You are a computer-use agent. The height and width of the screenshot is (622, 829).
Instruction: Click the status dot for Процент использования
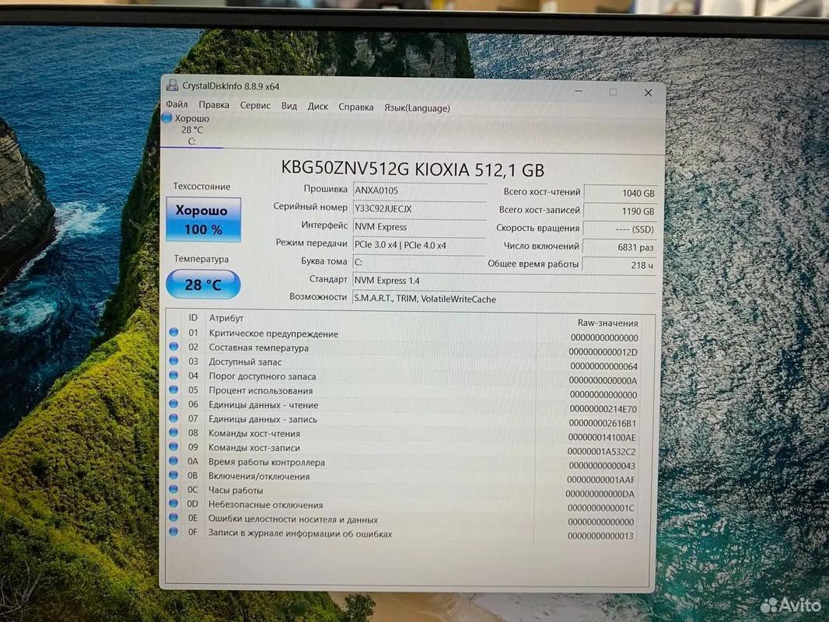coord(173,390)
